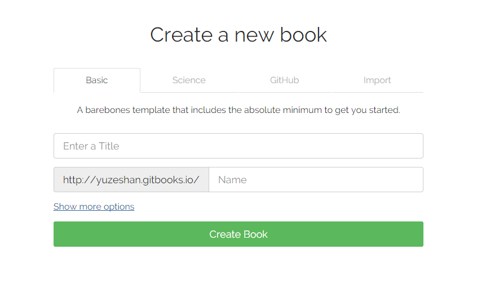Click the Name box after the URL prefix
This screenshot has height=290, width=477.
(x=316, y=180)
